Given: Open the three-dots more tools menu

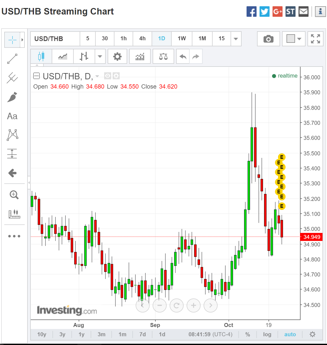Looking at the screenshot, I should click(14, 236).
